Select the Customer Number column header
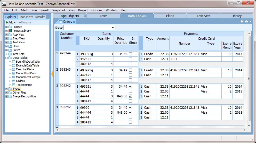Image resolution: width=256 pixels, height=143 pixels. click(67, 41)
